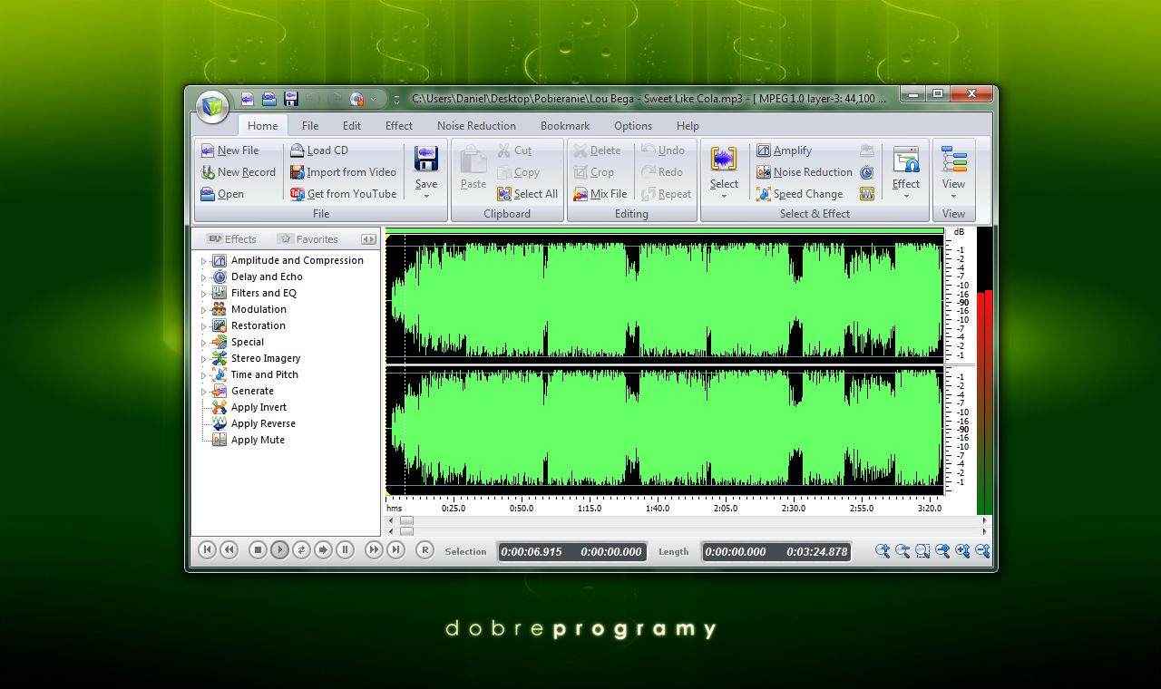Click the zoom to selection icon
Screen dimensions: 1161x689
[922, 550]
